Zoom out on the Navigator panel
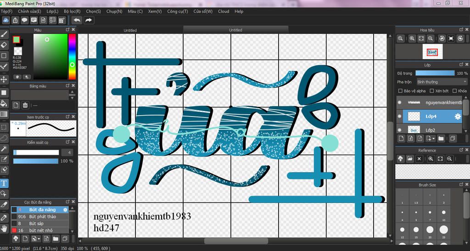This screenshot has width=470, height=251. [x=430, y=39]
